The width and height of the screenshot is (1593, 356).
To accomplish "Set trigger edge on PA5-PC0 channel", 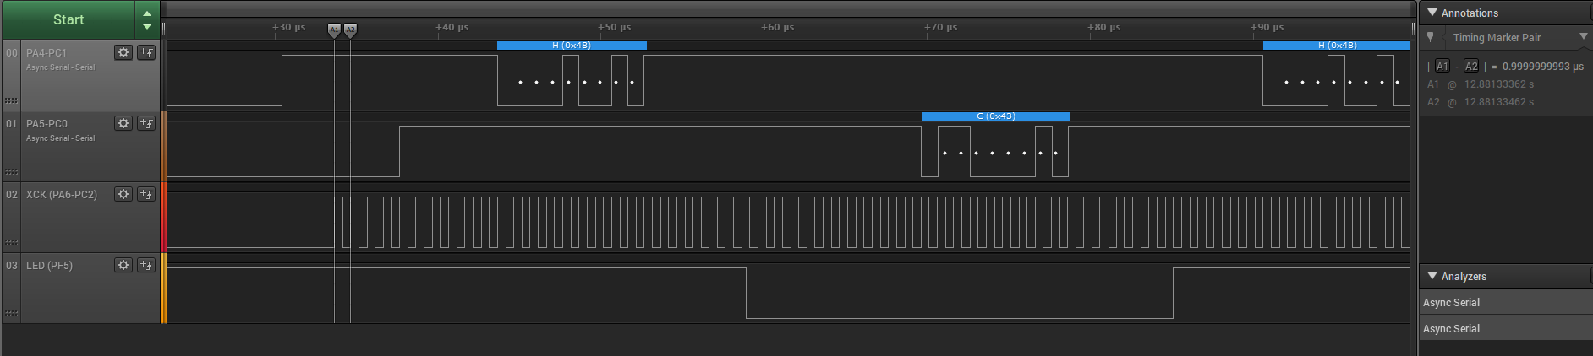I will pos(146,123).
